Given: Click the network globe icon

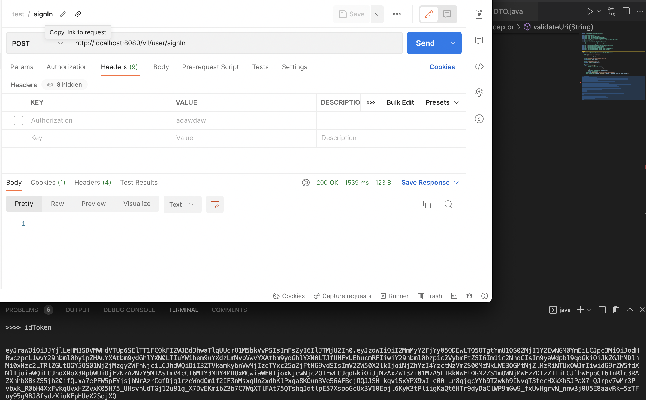Looking at the screenshot, I should click(x=306, y=183).
